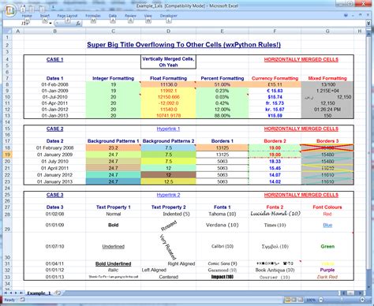
Task: Click the zoom slider handle
Action: 342,300
